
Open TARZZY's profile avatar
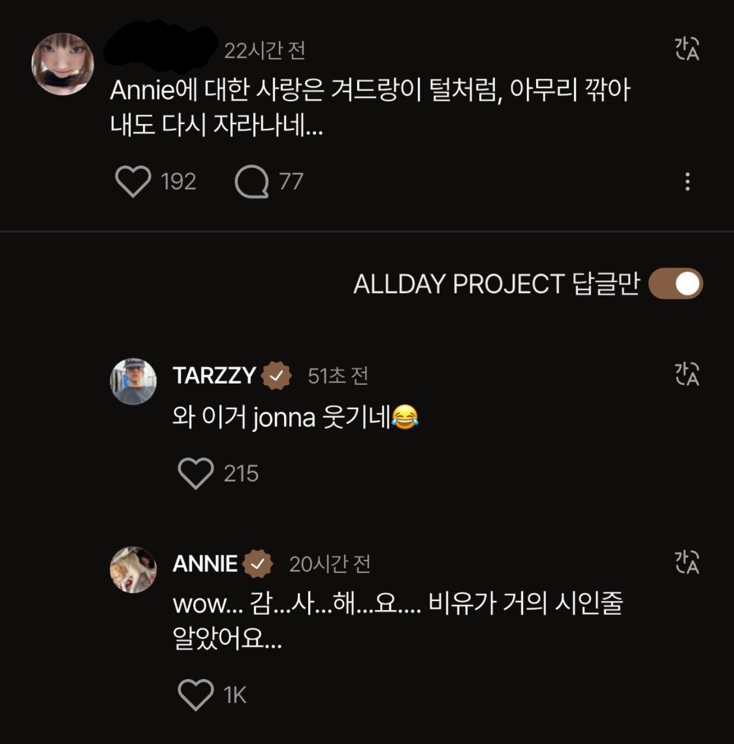pos(133,381)
